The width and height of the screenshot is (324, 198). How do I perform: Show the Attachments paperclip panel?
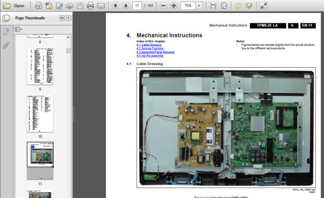pos(6,45)
